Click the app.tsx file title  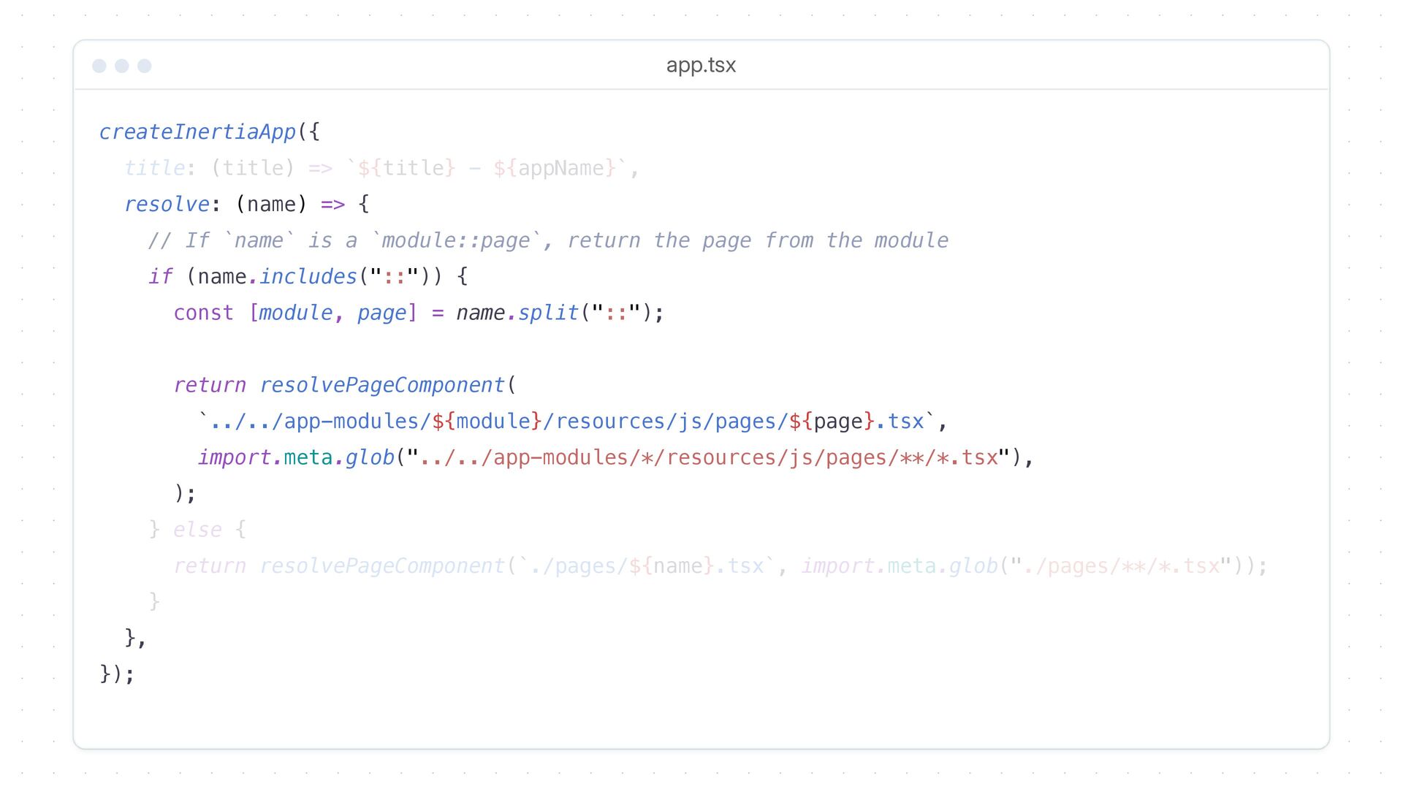coord(701,65)
